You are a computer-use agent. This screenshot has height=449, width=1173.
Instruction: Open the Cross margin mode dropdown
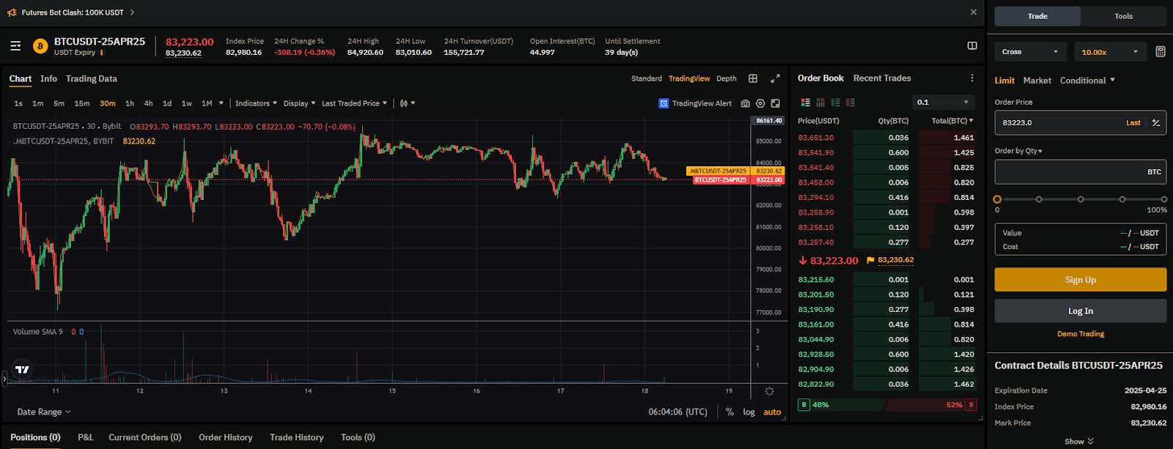click(x=1029, y=52)
